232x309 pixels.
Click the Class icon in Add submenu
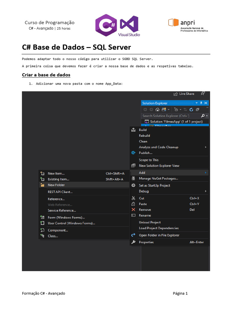pyautogui.click(x=42, y=236)
